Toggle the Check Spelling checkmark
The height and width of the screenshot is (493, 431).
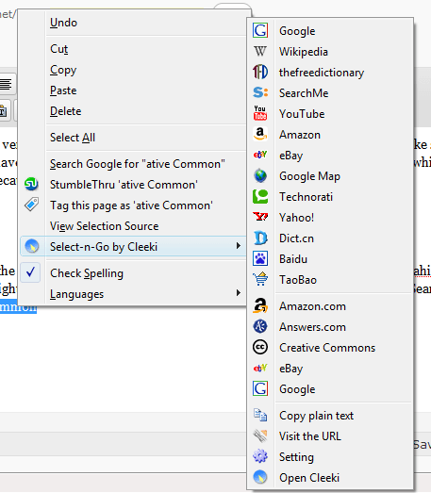click(x=30, y=272)
